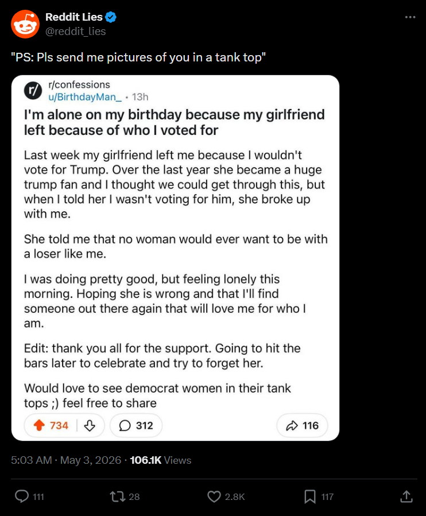Click the blue verified badge
426x516 pixels.
click(x=111, y=17)
